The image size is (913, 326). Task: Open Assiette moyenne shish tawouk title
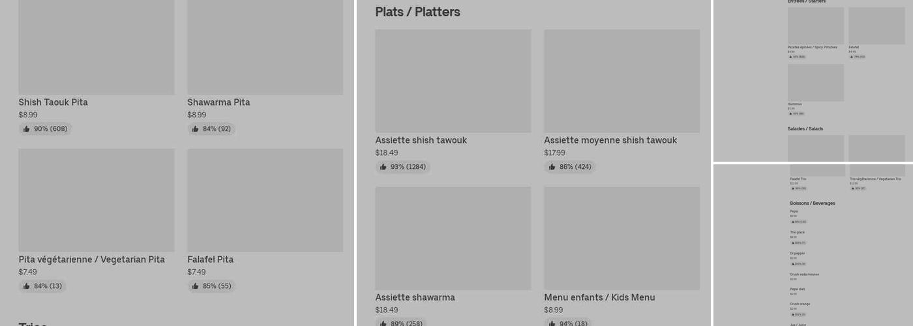click(610, 140)
